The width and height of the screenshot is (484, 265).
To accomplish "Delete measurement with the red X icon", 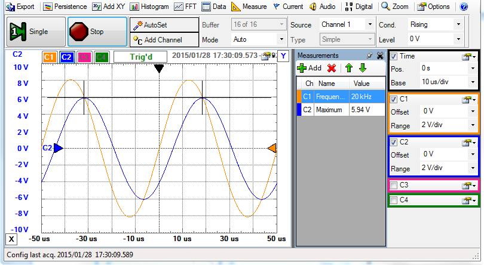I will click(332, 68).
